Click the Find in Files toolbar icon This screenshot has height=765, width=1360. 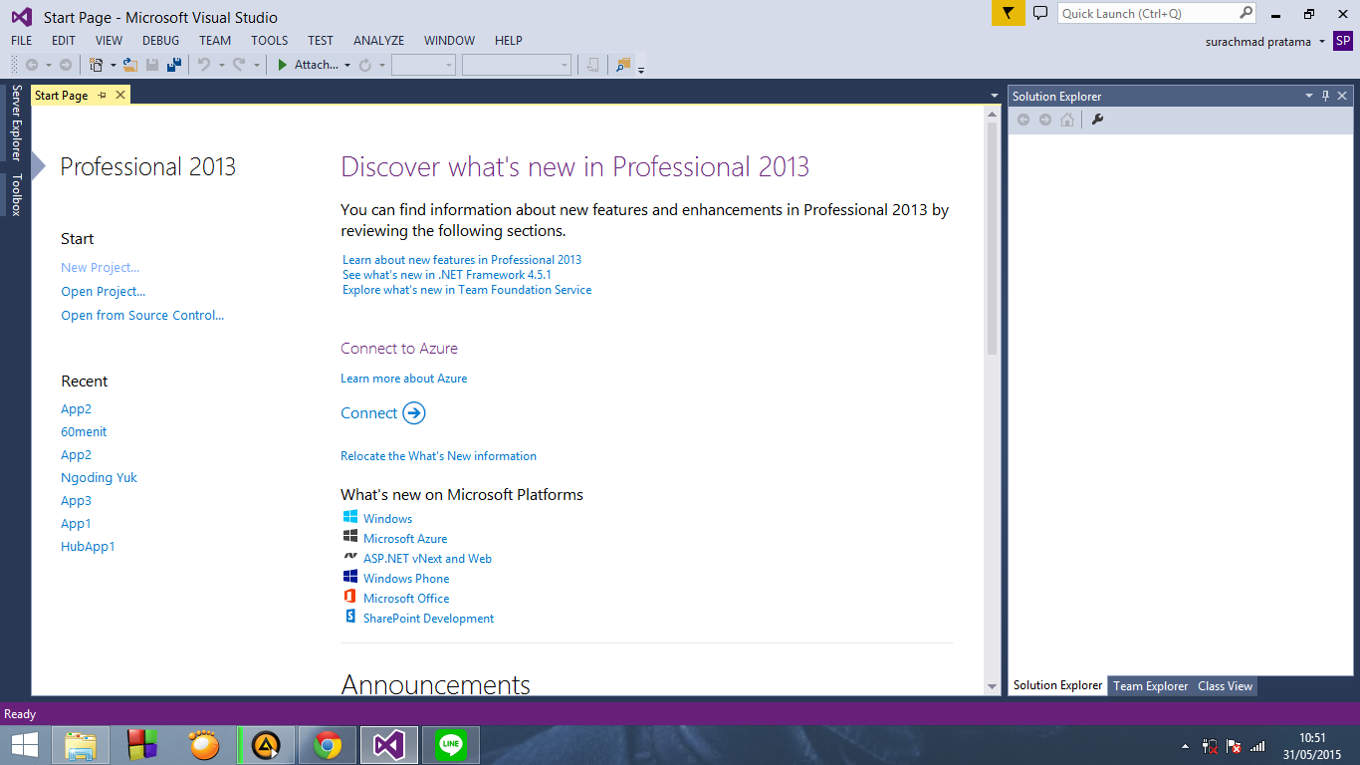623,65
